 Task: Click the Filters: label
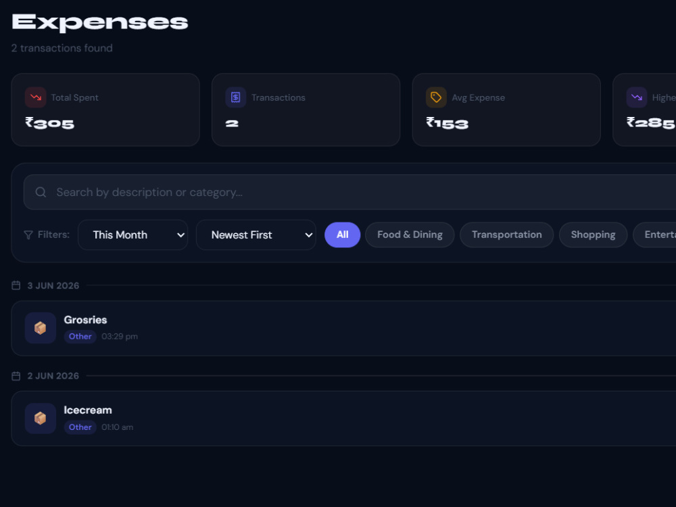click(x=54, y=235)
